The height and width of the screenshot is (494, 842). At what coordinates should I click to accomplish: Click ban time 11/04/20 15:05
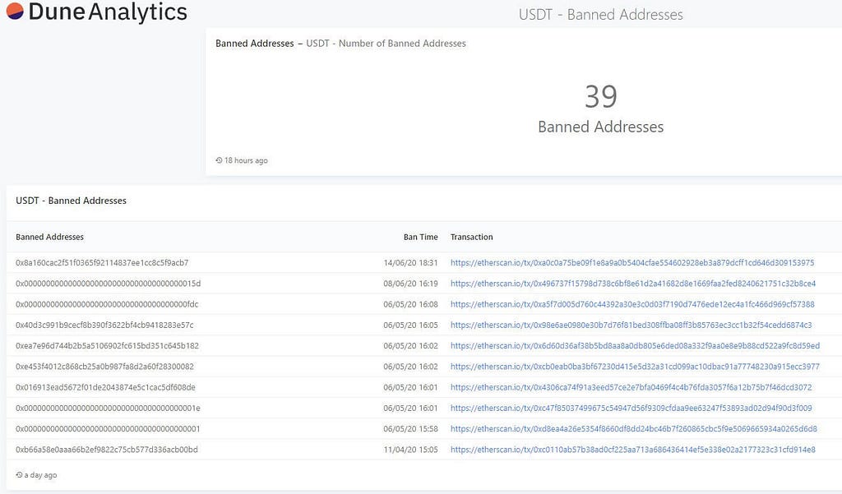point(410,450)
